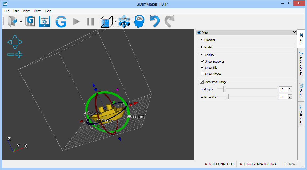The image size is (307, 170).
Task: Click the Play print button
Action: tap(76, 22)
